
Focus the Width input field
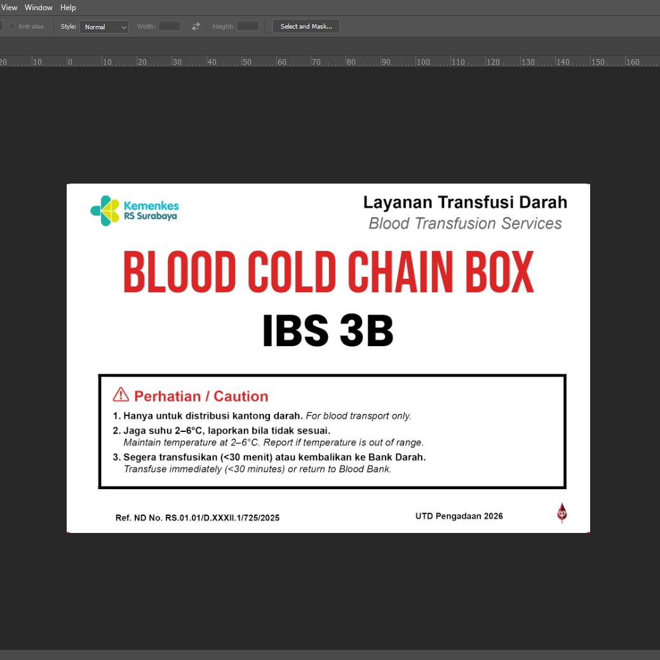169,27
